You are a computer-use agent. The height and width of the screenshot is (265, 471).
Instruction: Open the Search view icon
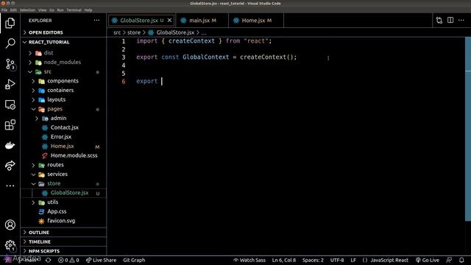click(x=10, y=43)
